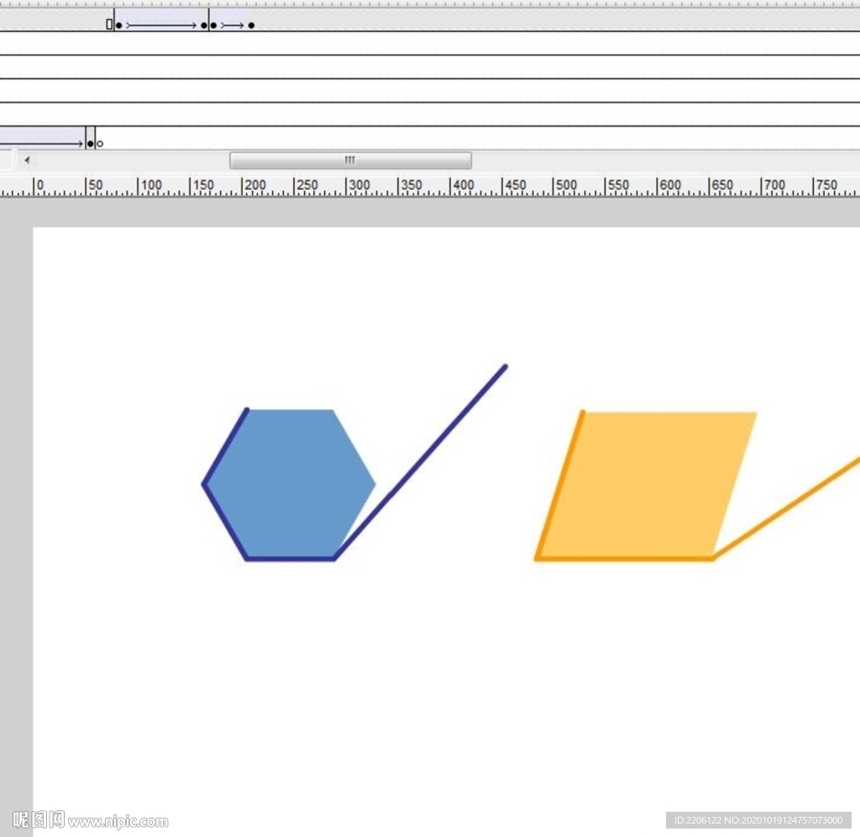Select the blue hexagon shape on stage
Image resolution: width=860 pixels, height=837 pixels.
291,484
